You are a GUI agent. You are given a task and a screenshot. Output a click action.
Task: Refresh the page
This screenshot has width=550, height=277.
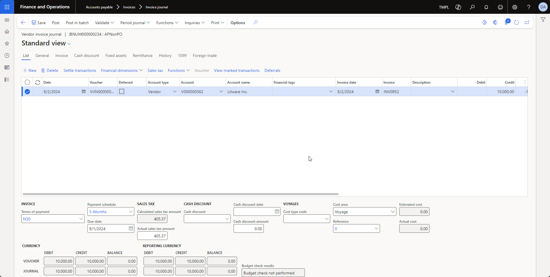click(517, 22)
